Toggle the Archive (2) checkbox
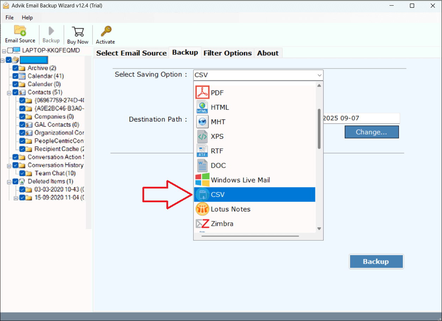The height and width of the screenshot is (321, 442). [15, 68]
